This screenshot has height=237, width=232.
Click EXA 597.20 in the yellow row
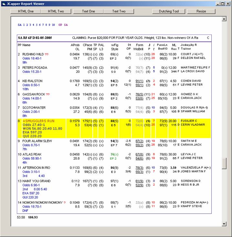[x=32, y=132]
